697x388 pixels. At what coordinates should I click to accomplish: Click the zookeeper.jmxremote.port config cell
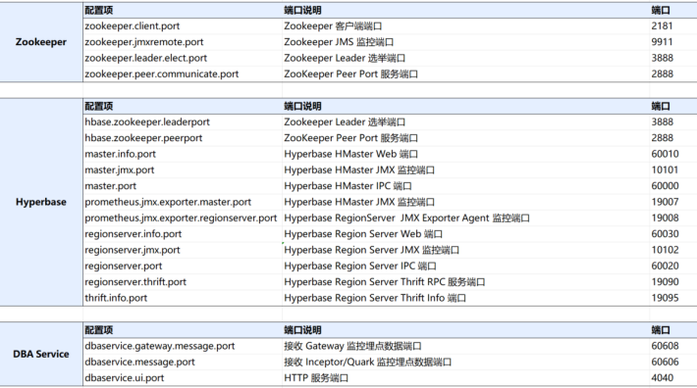tap(183, 42)
